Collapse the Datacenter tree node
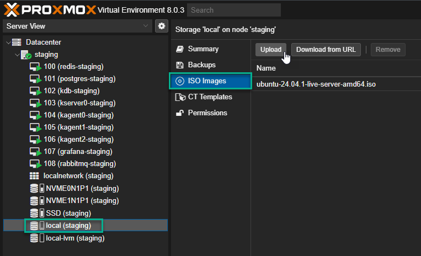 (8, 42)
